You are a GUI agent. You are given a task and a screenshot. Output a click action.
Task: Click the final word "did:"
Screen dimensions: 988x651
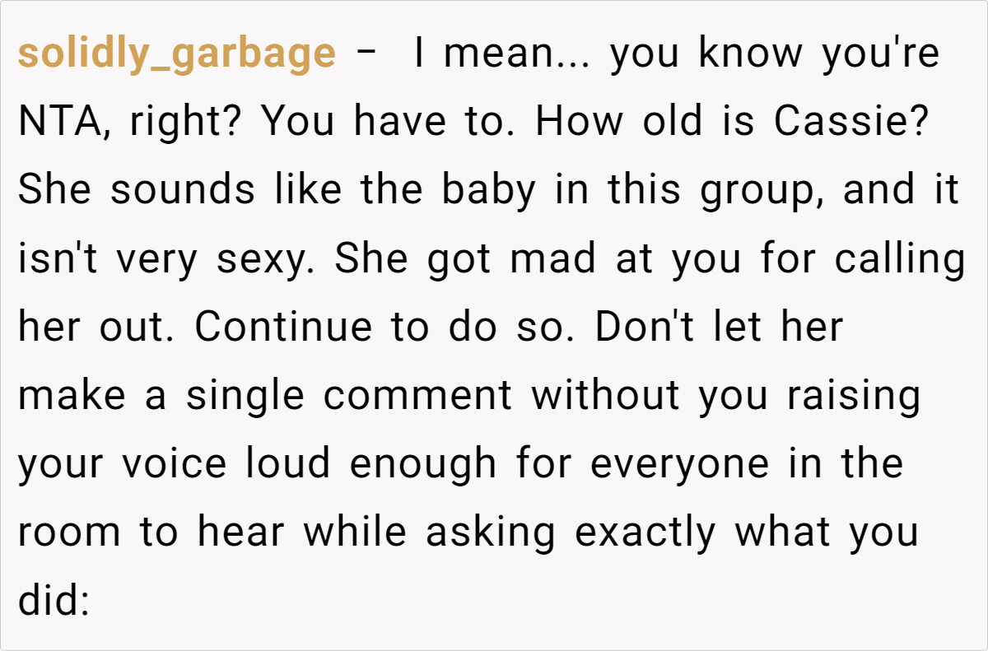(x=53, y=602)
